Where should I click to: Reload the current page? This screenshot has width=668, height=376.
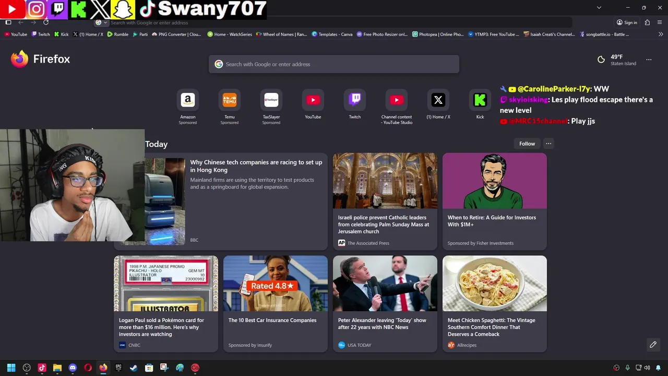coord(46,22)
